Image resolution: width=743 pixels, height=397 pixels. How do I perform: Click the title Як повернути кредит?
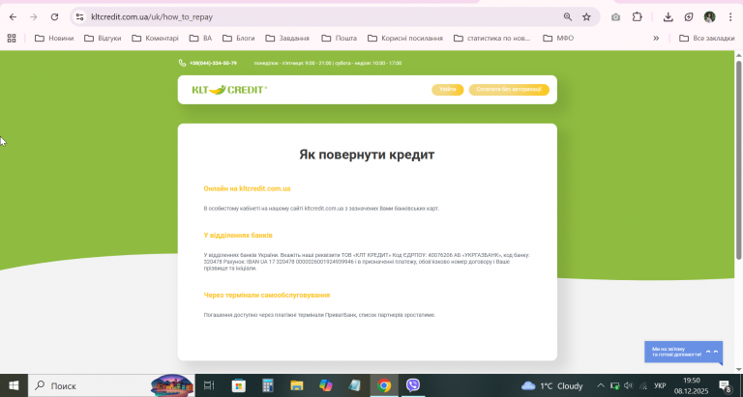[x=367, y=155]
